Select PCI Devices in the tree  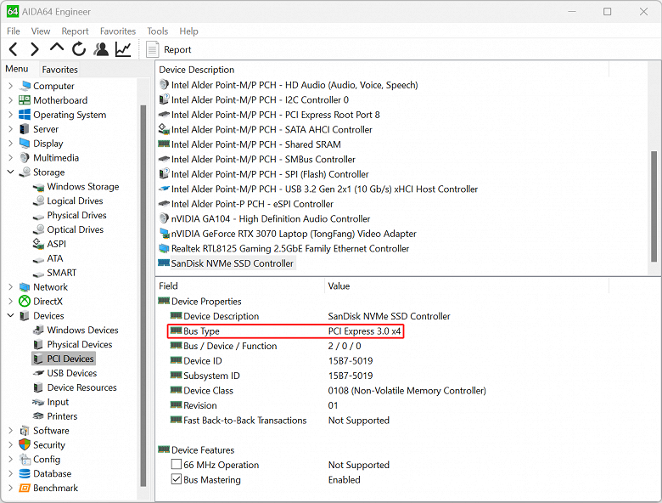70,359
